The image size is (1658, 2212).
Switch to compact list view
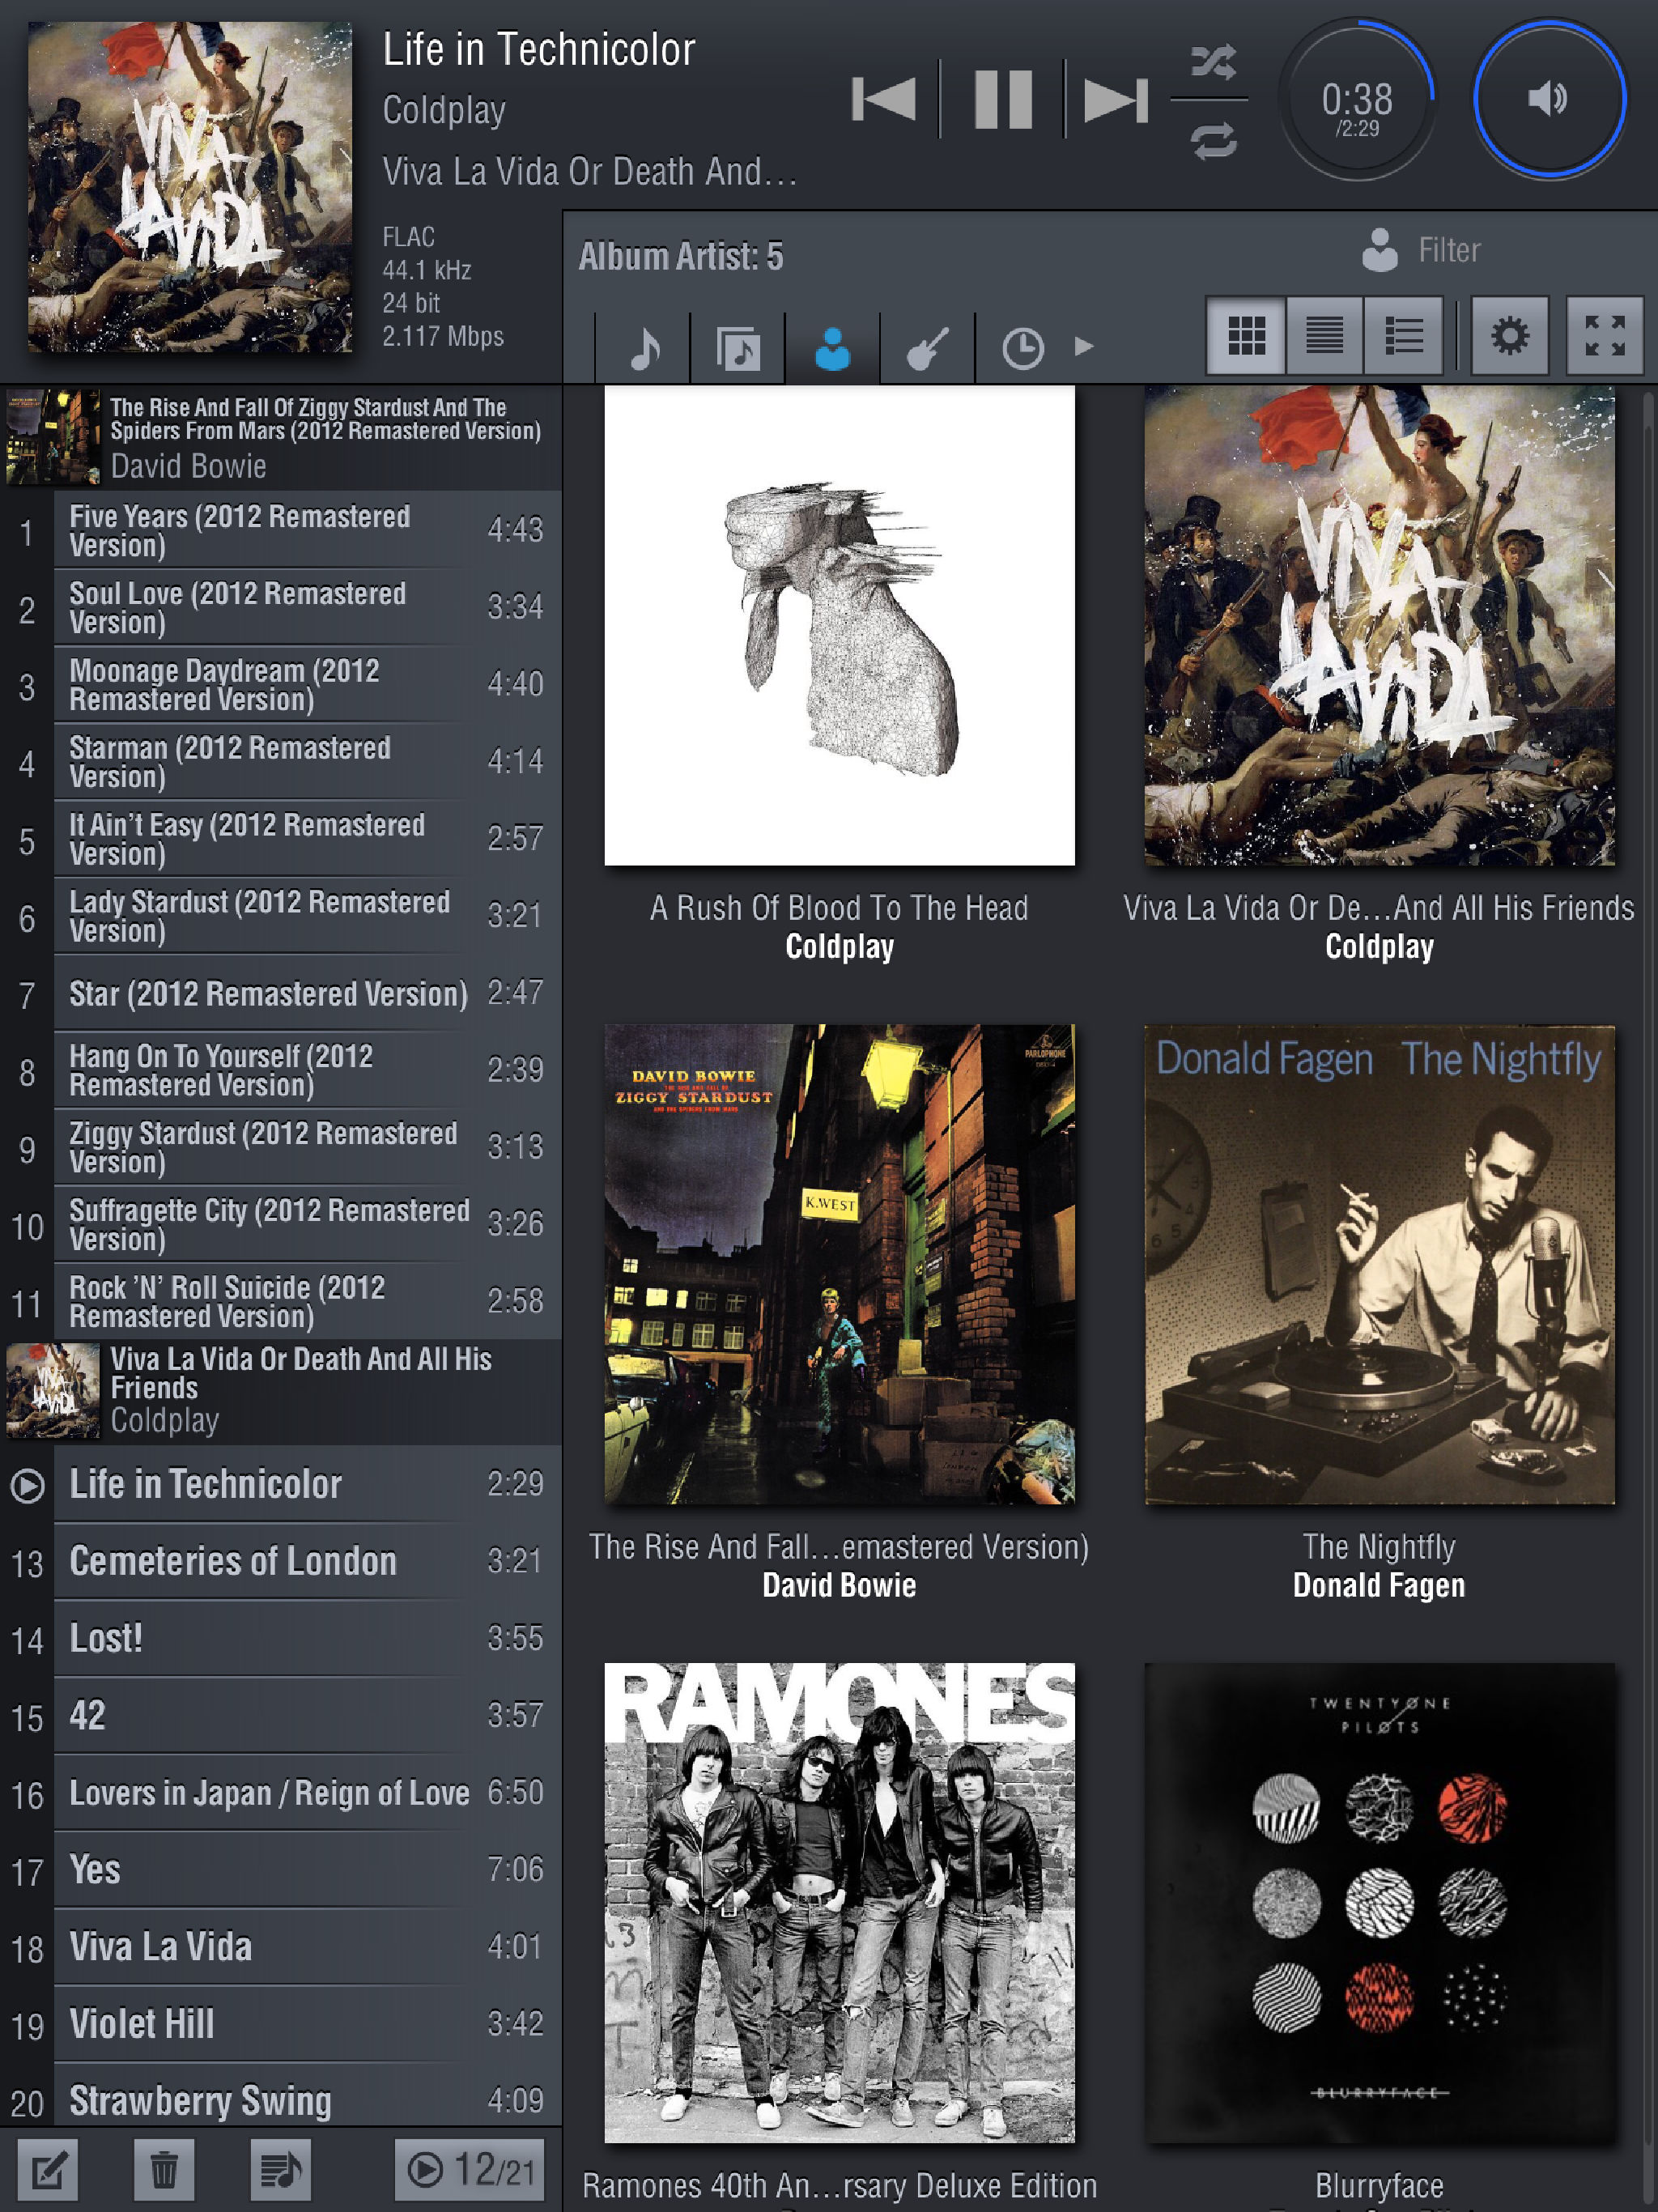(x=1324, y=335)
